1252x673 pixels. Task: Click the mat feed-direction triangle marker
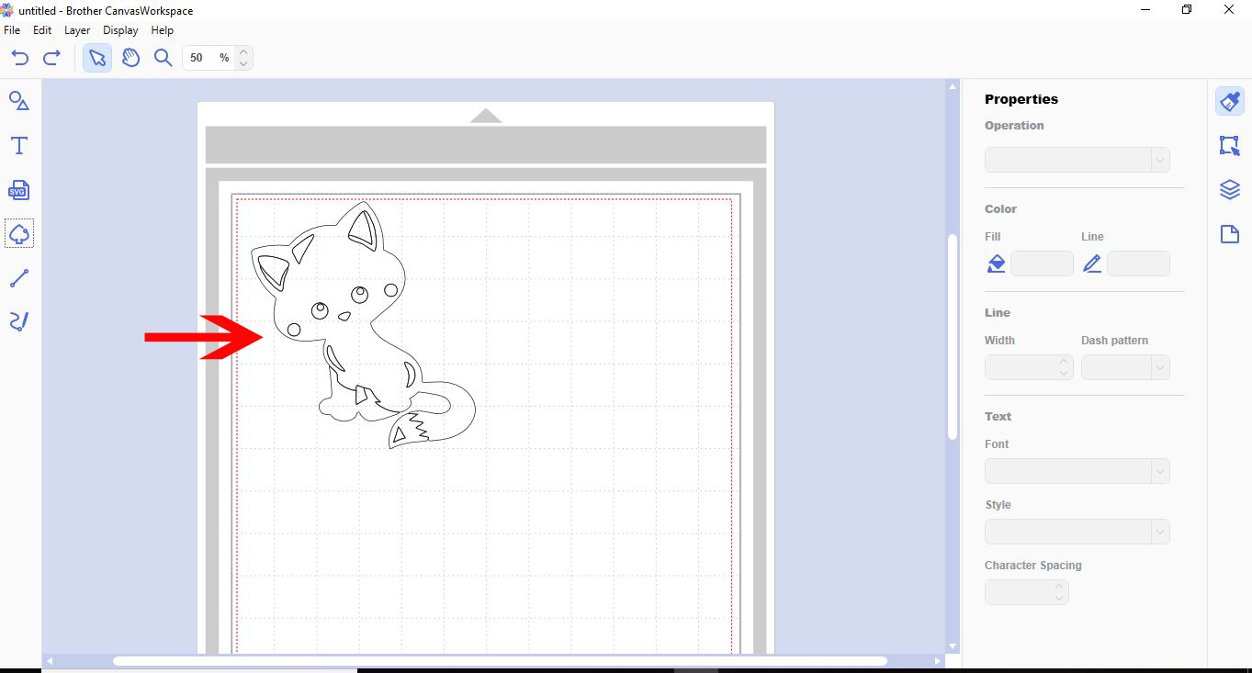486,115
